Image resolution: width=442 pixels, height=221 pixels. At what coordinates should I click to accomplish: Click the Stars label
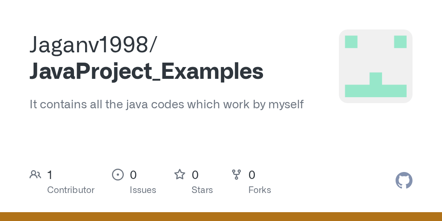tap(202, 190)
